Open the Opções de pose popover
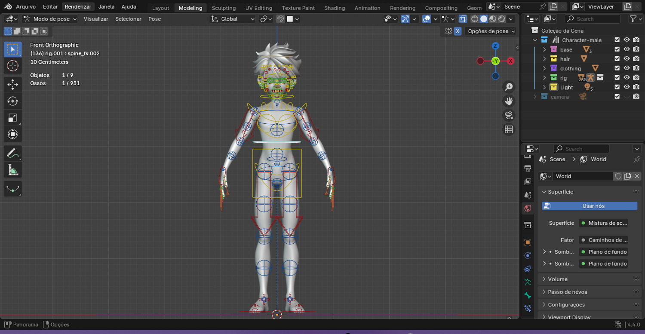645x334 pixels. (x=491, y=31)
